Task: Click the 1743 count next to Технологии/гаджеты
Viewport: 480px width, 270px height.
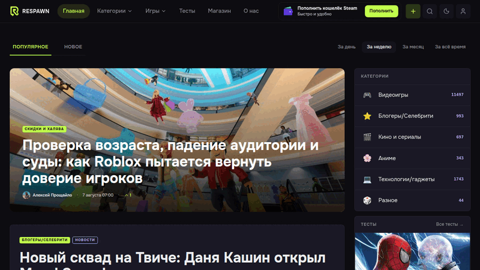Action: coord(458,179)
